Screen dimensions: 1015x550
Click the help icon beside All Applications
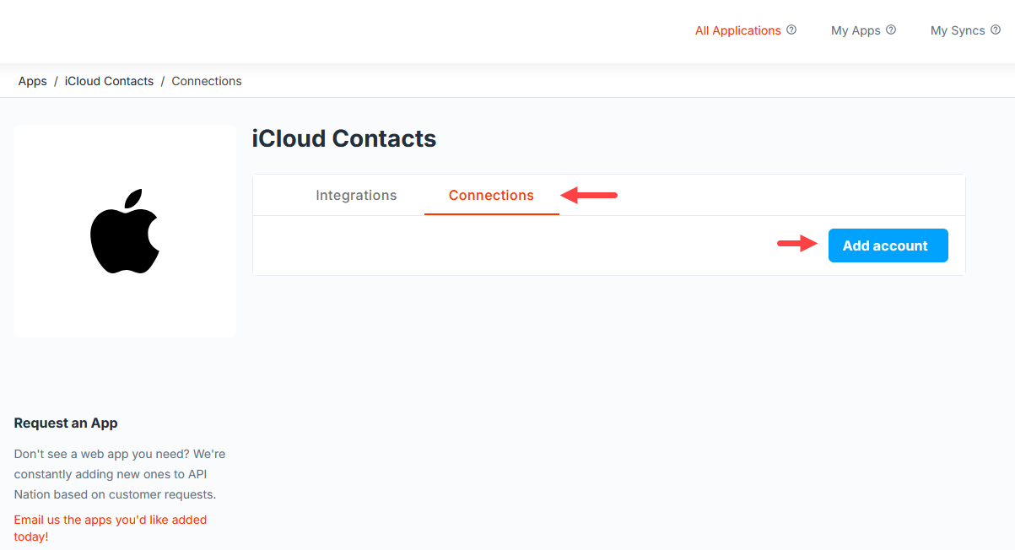791,30
